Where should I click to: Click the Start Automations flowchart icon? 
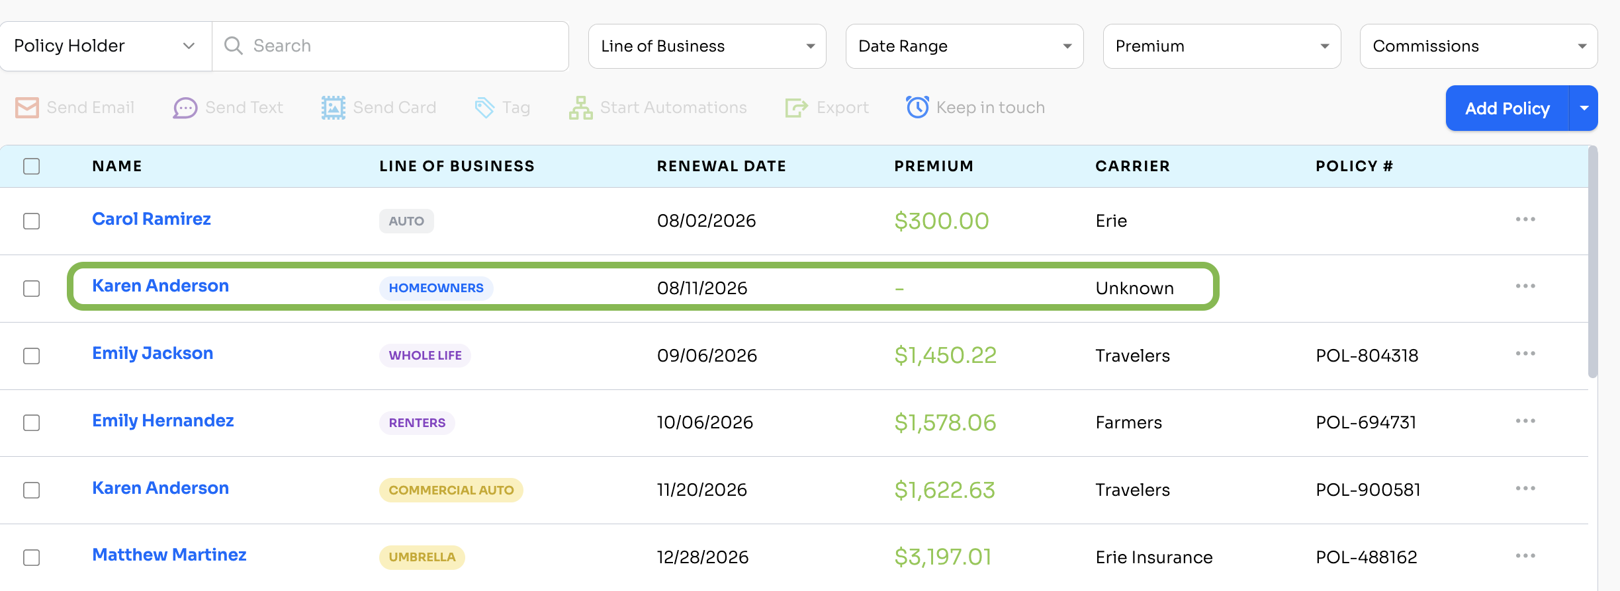(x=581, y=108)
